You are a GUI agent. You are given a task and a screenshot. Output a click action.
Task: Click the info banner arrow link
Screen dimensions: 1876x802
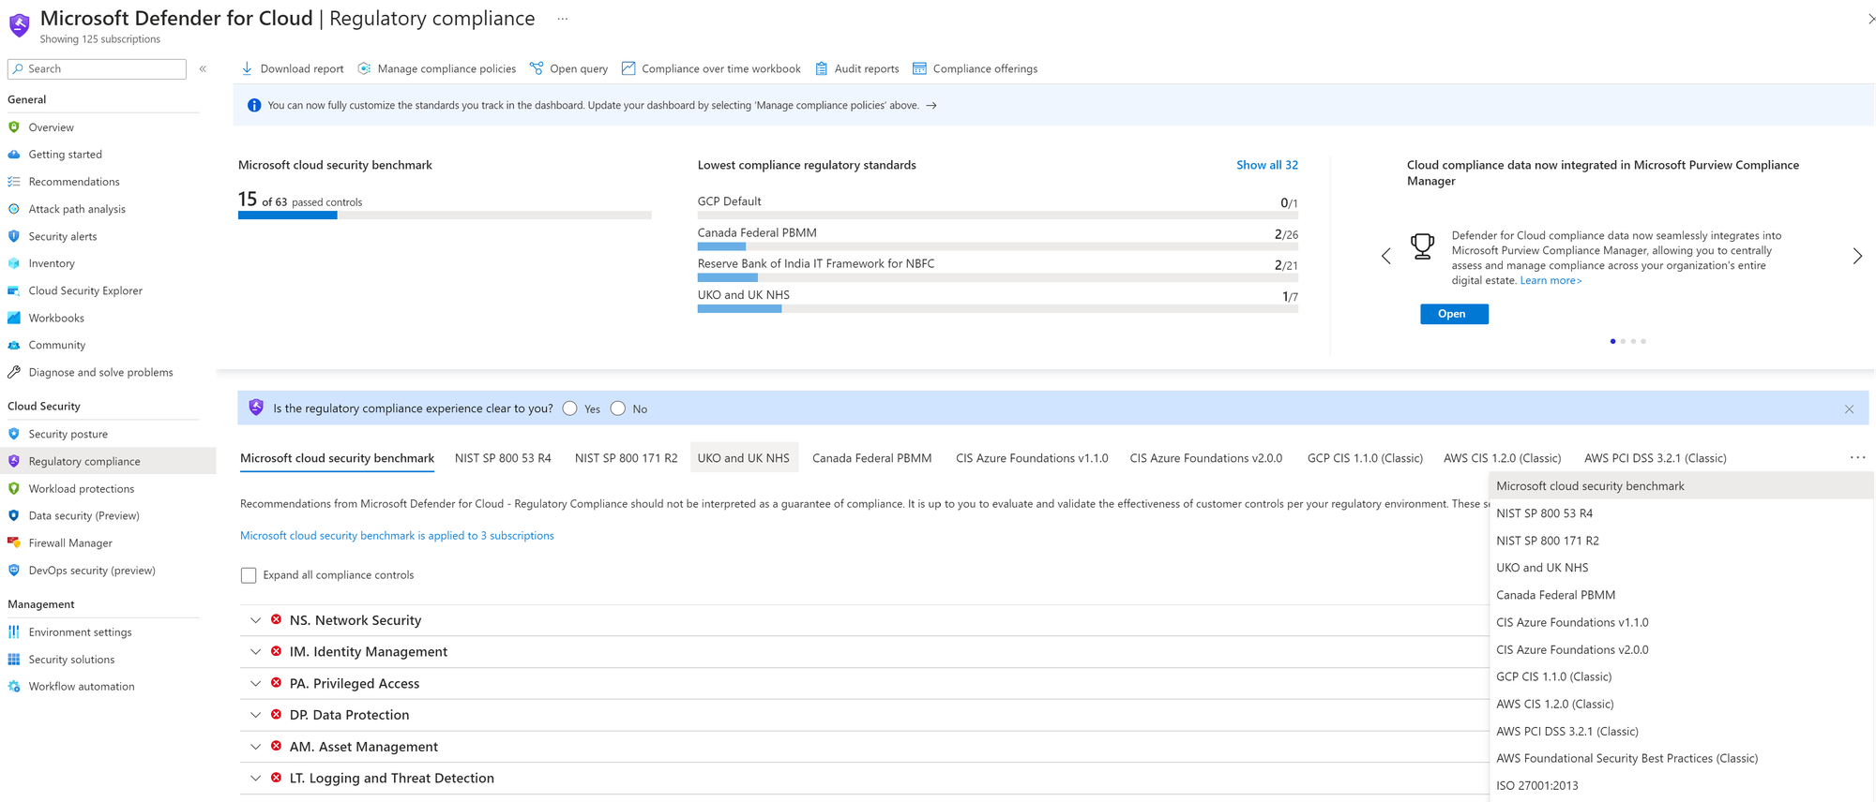click(931, 106)
